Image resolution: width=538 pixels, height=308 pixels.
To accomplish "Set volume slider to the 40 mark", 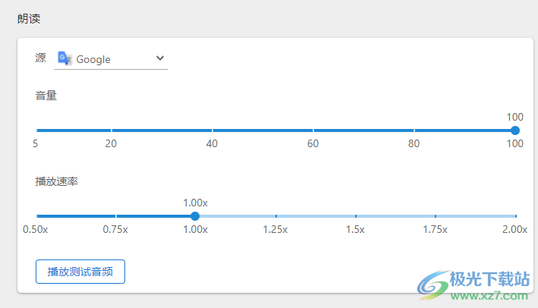I will pyautogui.click(x=212, y=130).
